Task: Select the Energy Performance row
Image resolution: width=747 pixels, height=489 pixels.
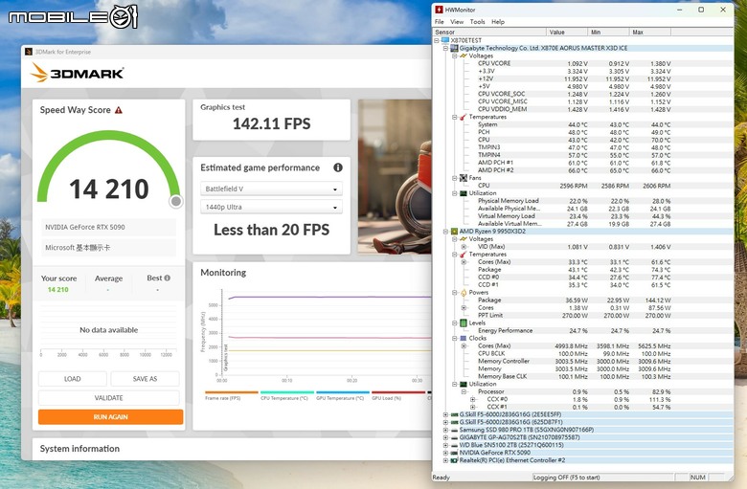Action: point(575,330)
